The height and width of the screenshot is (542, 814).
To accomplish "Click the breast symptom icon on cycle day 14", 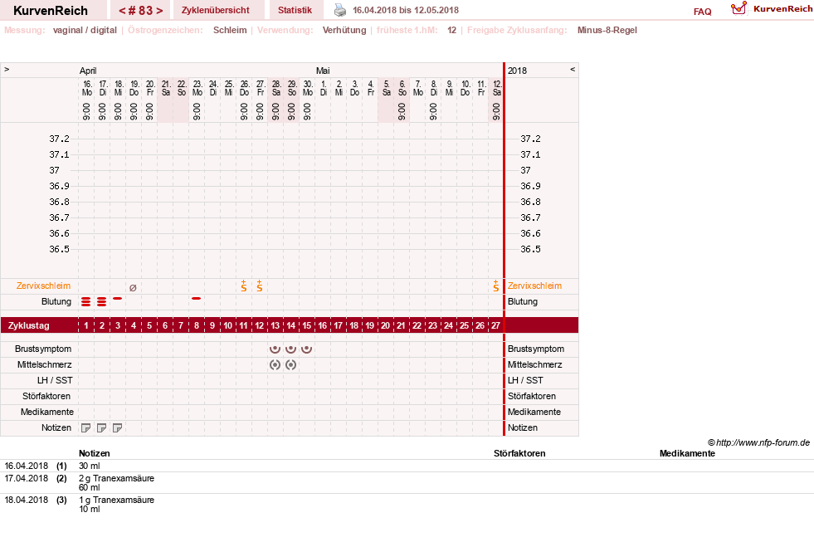I will (290, 349).
